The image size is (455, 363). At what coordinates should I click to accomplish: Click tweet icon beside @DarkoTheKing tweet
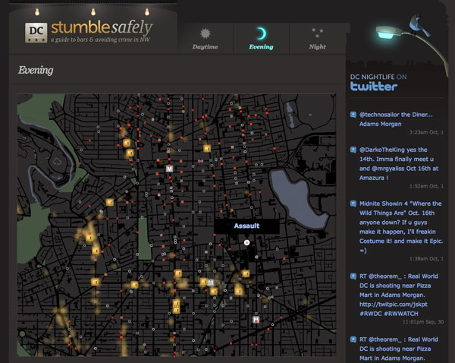click(353, 150)
